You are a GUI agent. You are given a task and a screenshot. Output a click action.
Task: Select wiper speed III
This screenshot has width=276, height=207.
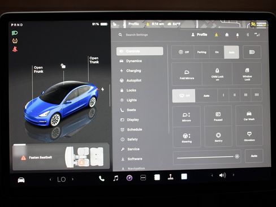tap(245, 94)
